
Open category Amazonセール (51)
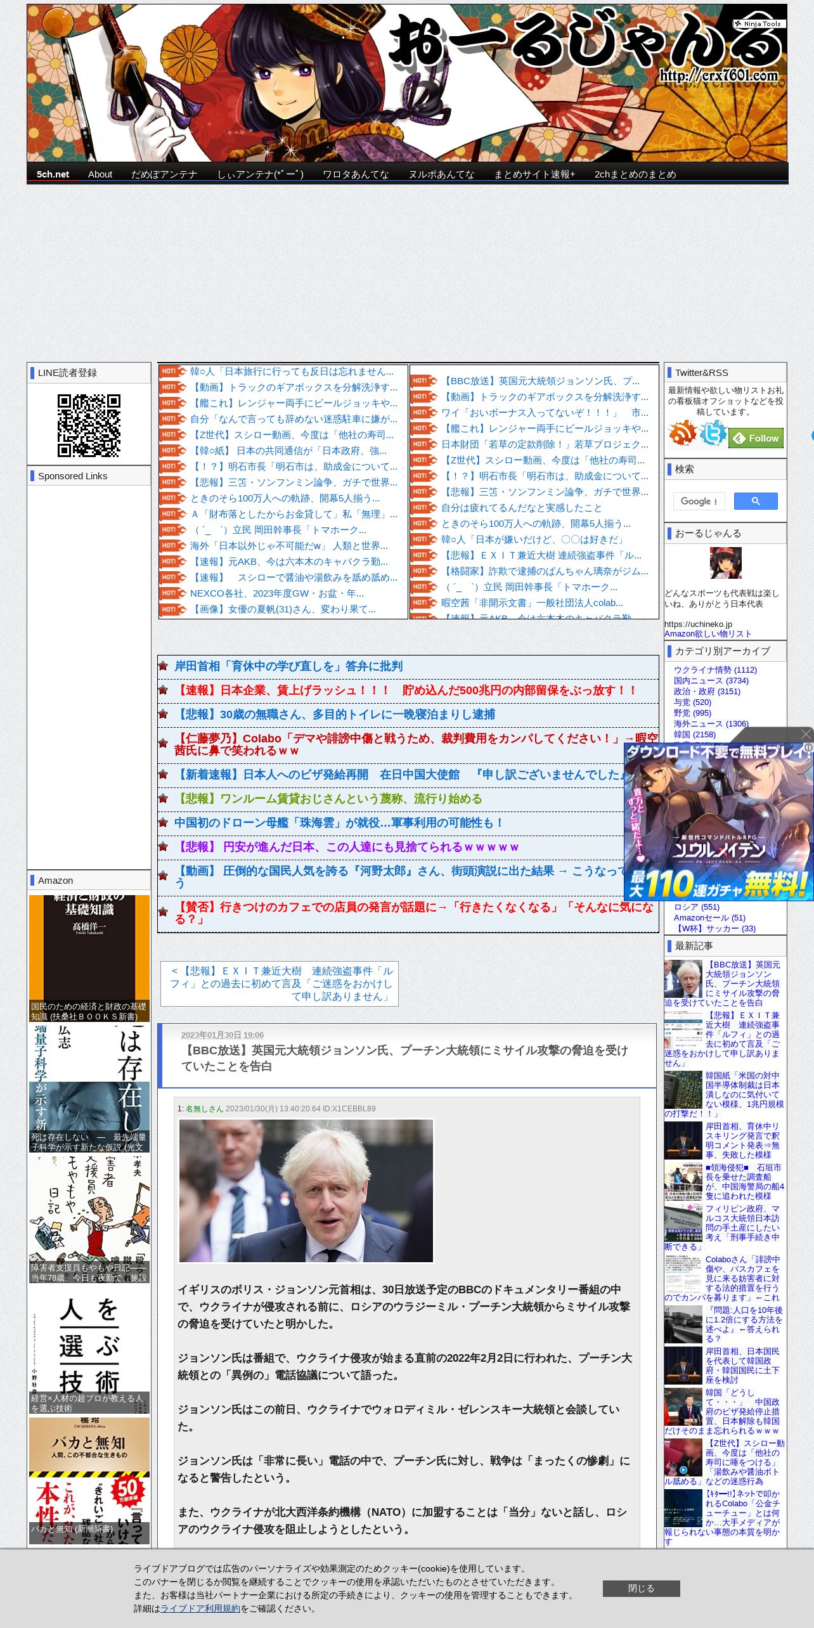tap(709, 918)
